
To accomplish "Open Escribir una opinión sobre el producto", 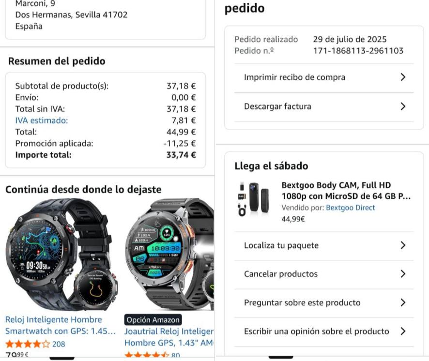I will [x=324, y=331].
